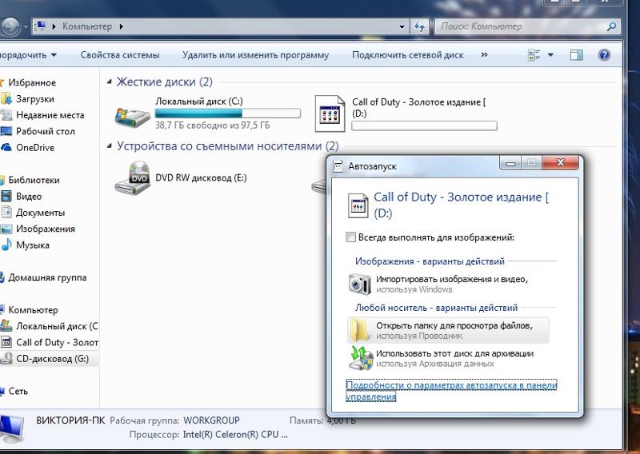
Task: Collapse Устройства со съемными носителями group
Action: pos(109,146)
